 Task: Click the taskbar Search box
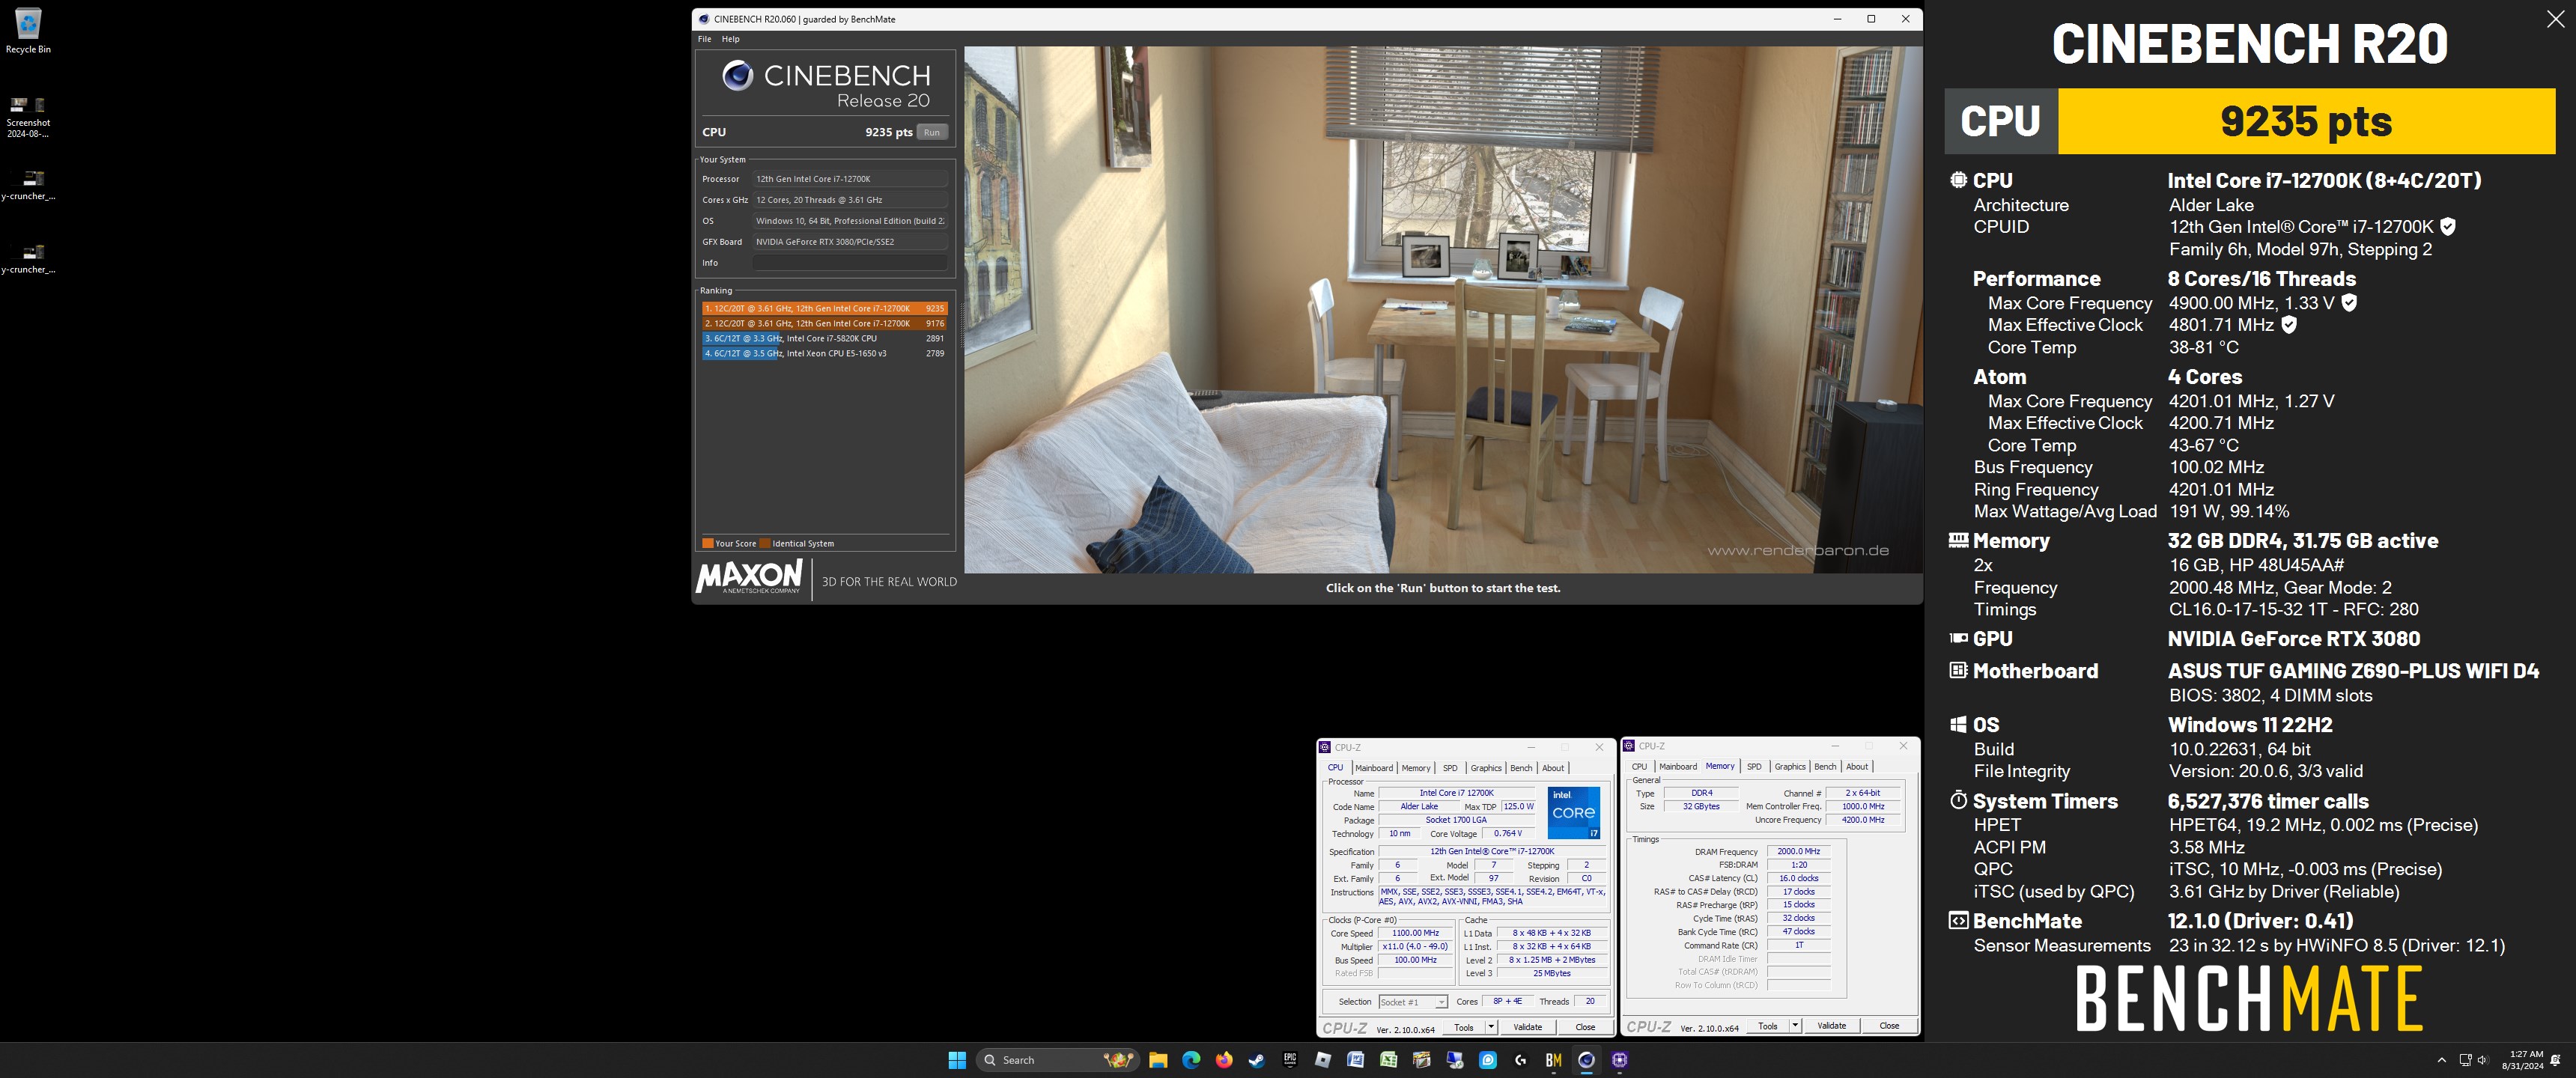click(1057, 1060)
